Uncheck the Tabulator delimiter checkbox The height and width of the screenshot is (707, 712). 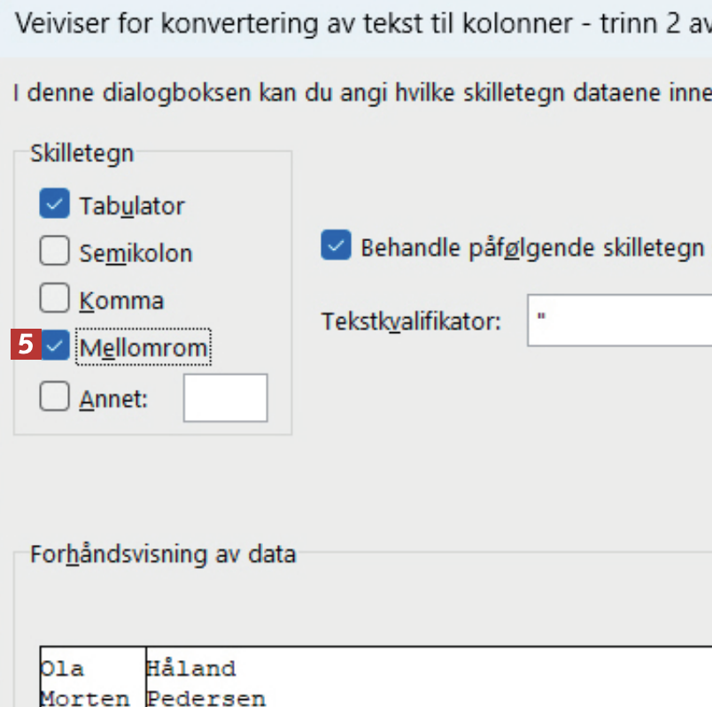(x=54, y=206)
